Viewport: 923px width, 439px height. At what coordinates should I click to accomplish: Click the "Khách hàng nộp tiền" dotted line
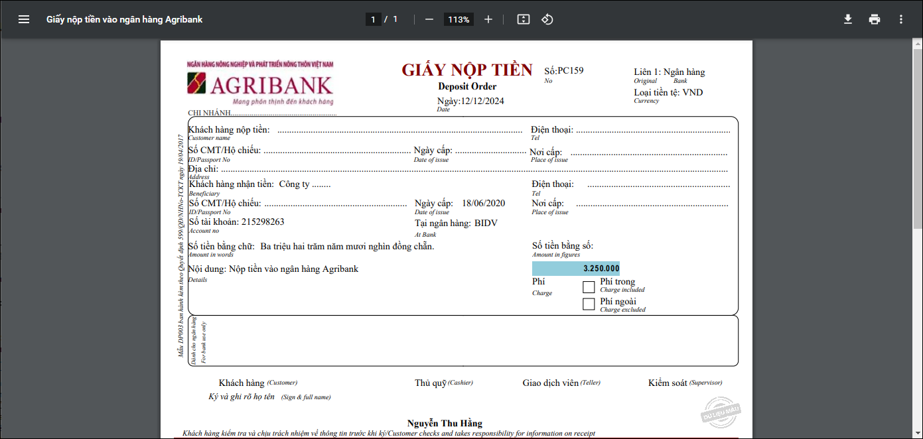399,131
